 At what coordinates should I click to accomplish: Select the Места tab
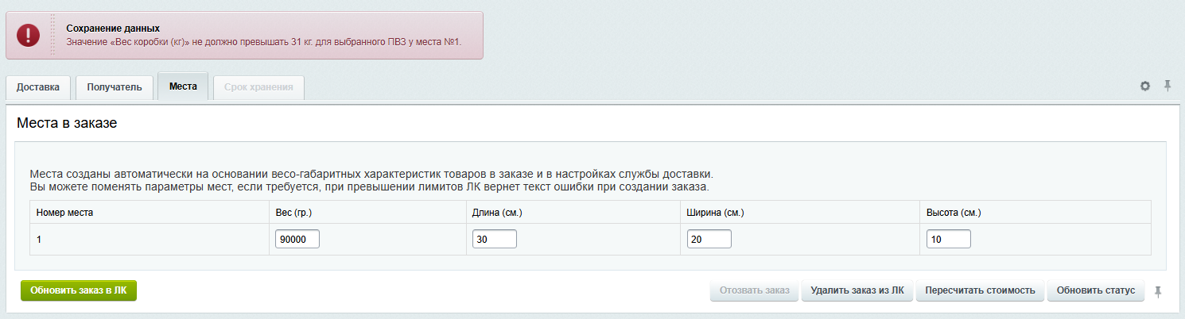[183, 86]
